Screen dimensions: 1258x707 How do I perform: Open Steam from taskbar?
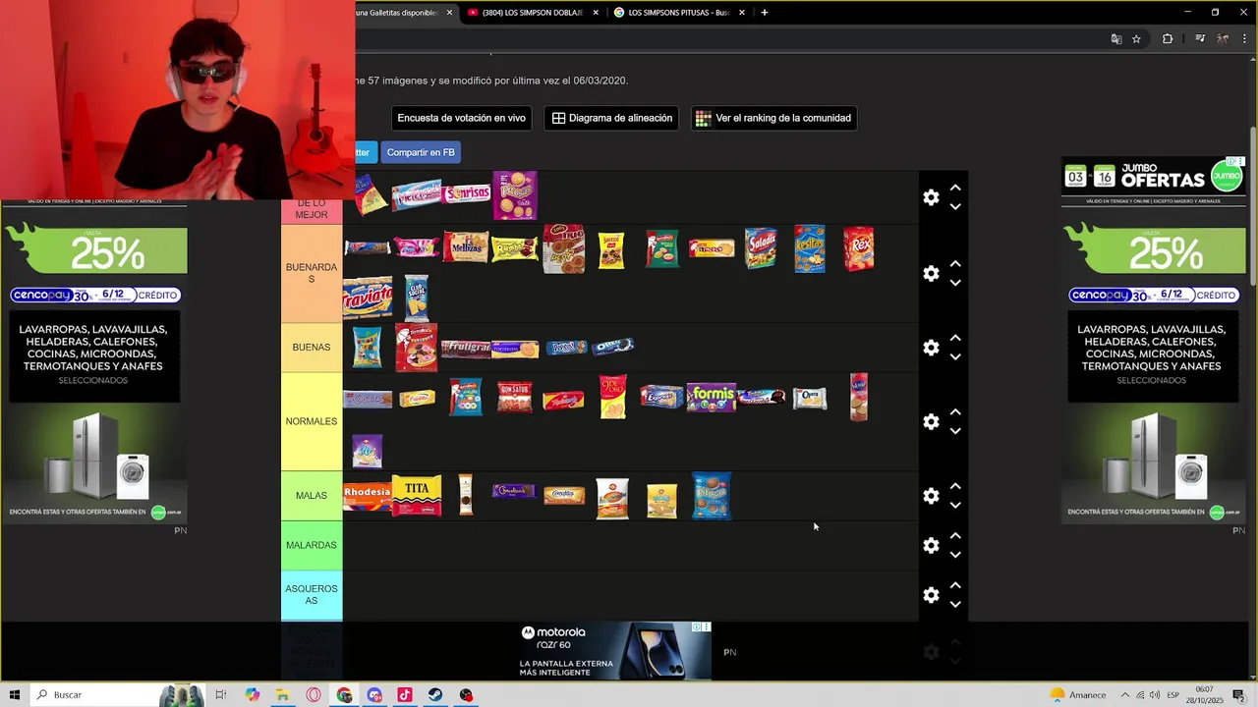click(435, 694)
